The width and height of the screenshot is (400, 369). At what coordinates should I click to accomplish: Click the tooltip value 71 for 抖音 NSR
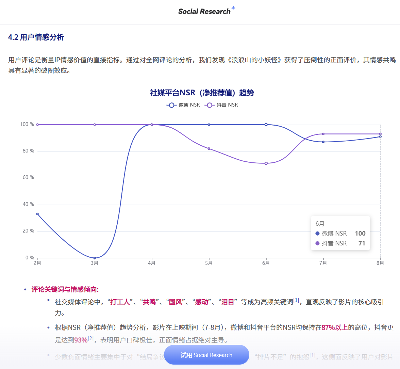pyautogui.click(x=362, y=243)
